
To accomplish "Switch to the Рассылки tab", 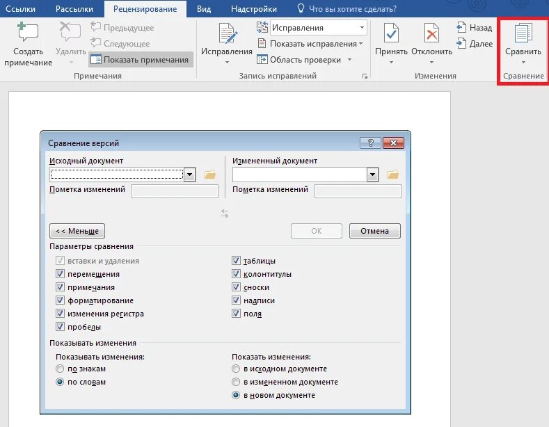I will coord(74,9).
